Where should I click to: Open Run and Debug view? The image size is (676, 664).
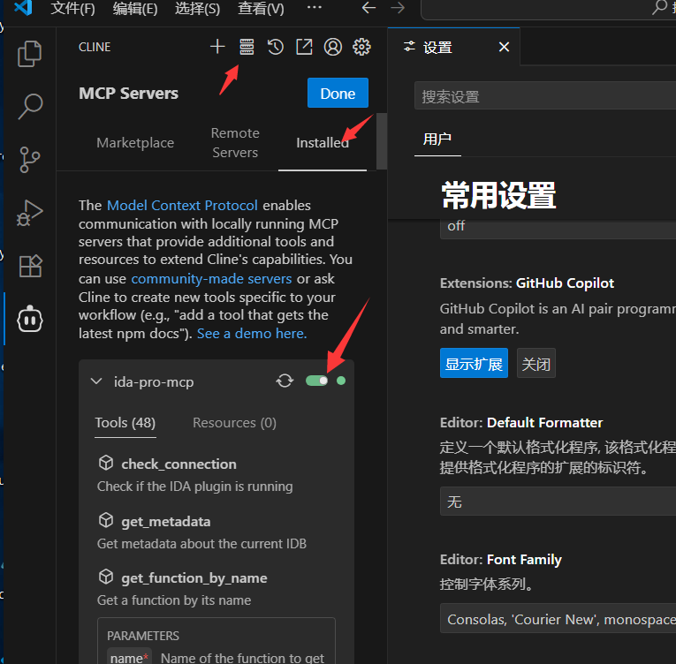30,213
